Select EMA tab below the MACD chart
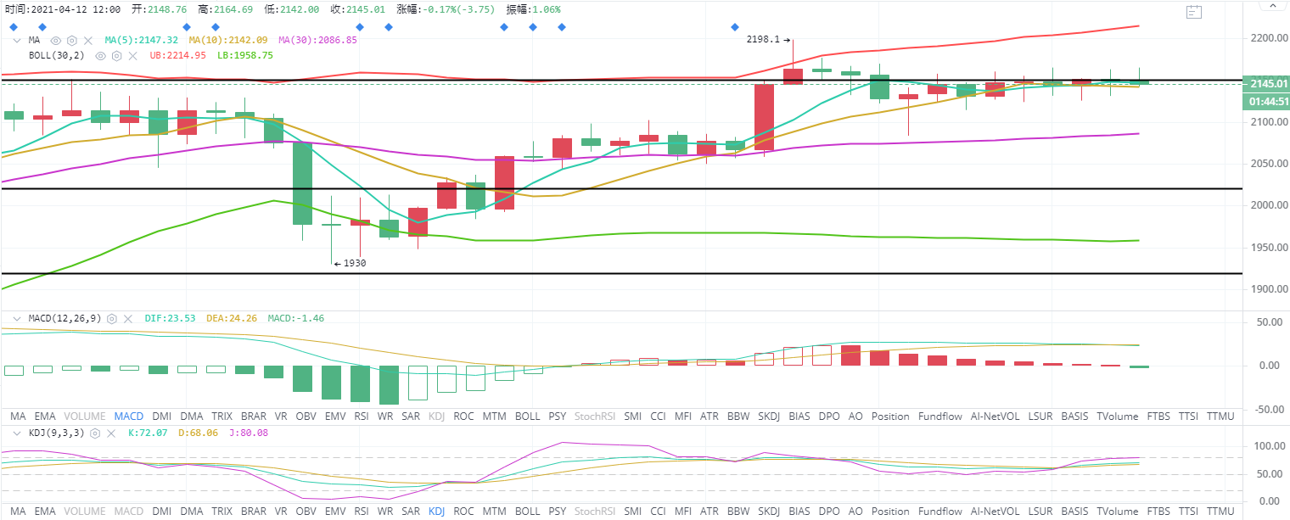This screenshot has width=1290, height=520. [46, 417]
